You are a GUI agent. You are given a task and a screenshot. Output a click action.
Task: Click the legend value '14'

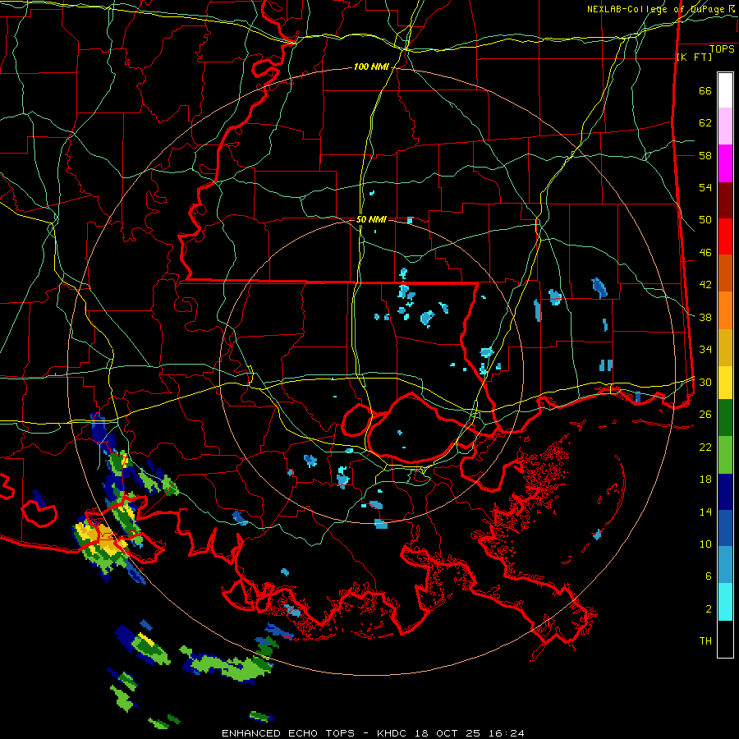click(x=705, y=512)
